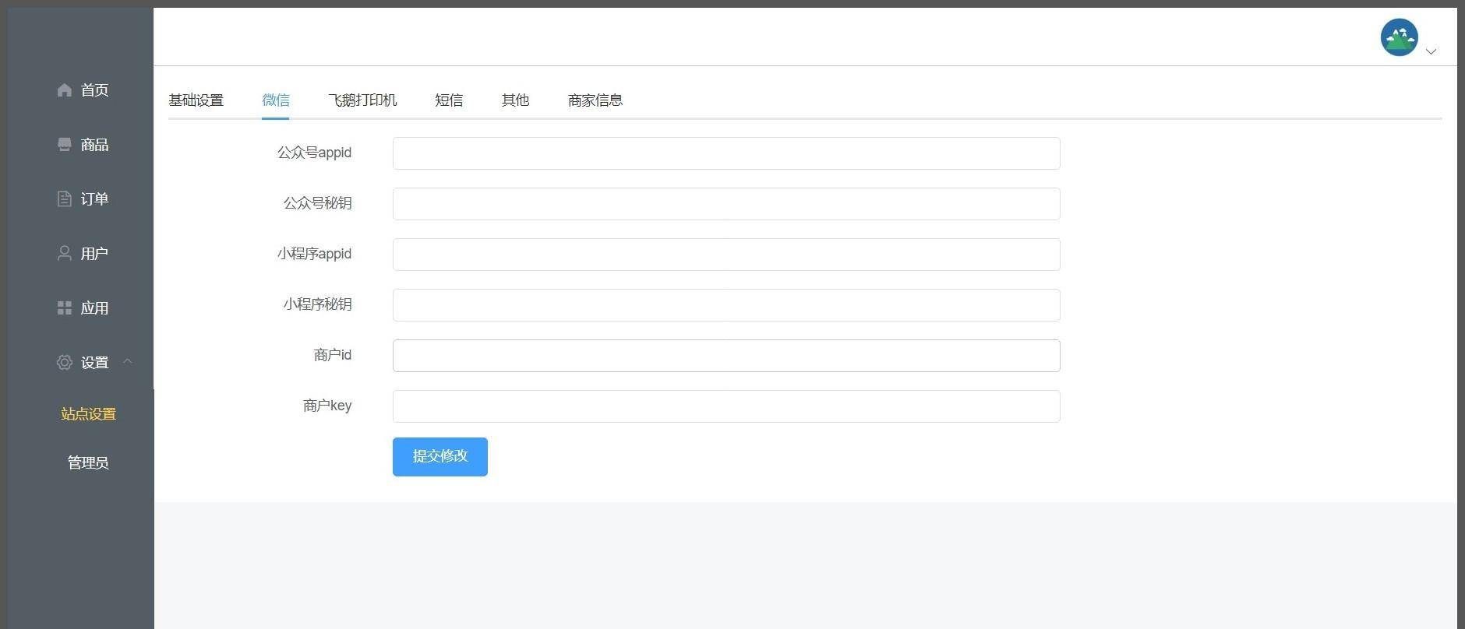Open the user avatar in top right
The image size is (1465, 629).
[x=1400, y=37]
